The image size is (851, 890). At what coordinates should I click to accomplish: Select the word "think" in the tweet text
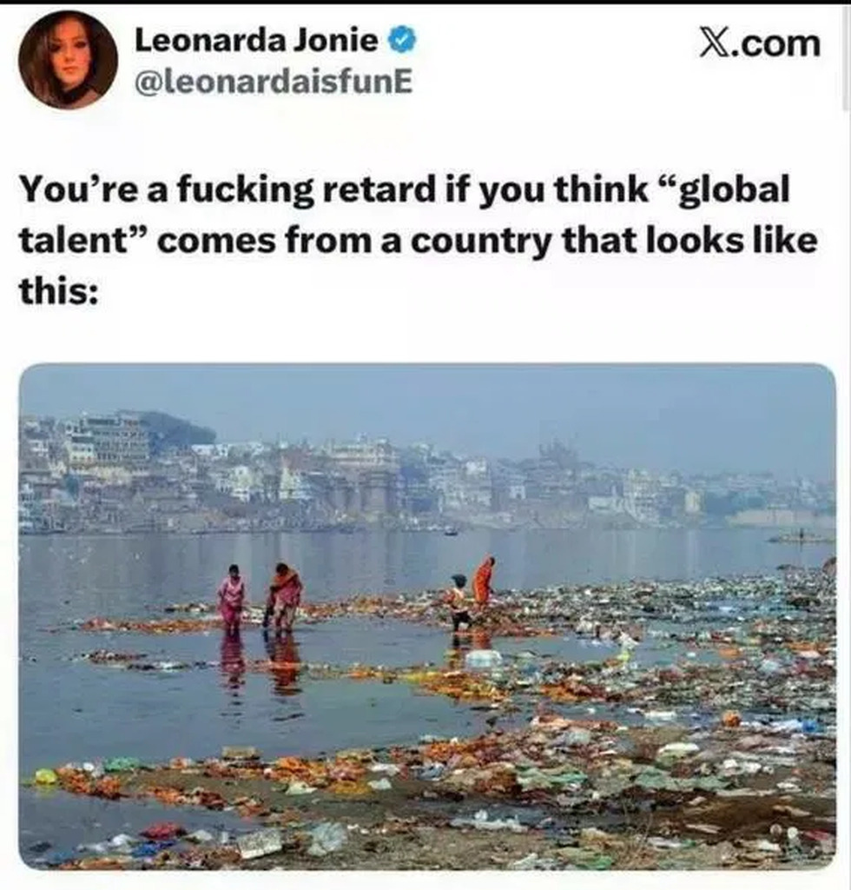tap(602, 189)
